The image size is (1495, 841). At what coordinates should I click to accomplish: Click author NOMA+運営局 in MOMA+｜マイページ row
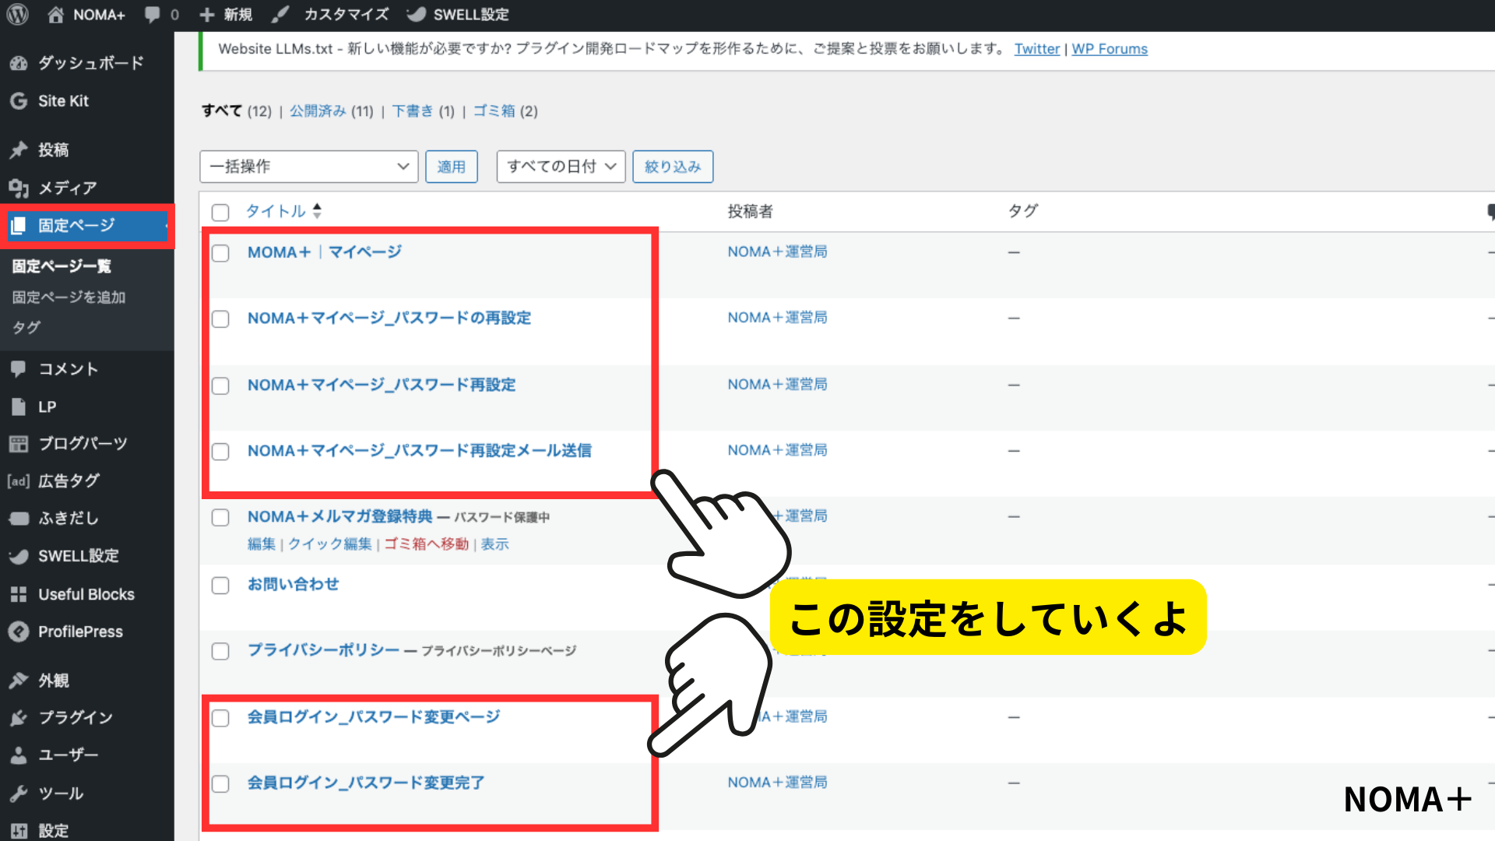click(777, 252)
